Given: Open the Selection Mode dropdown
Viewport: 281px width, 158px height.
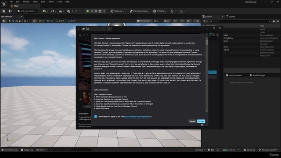Looking at the screenshot, I should click(x=27, y=11).
